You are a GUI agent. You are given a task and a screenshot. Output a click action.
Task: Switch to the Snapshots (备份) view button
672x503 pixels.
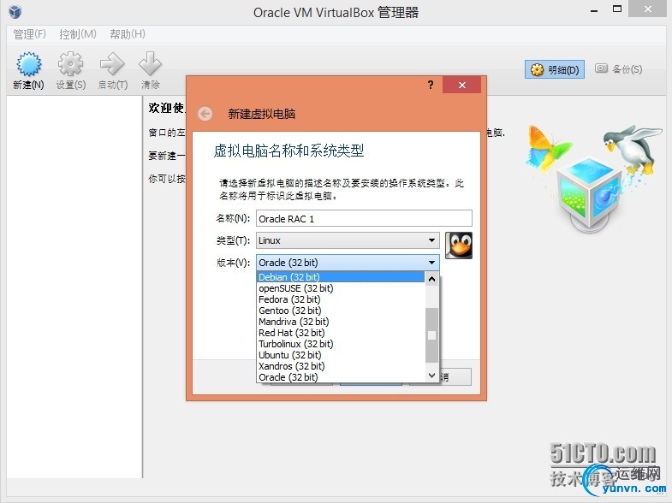click(x=618, y=69)
